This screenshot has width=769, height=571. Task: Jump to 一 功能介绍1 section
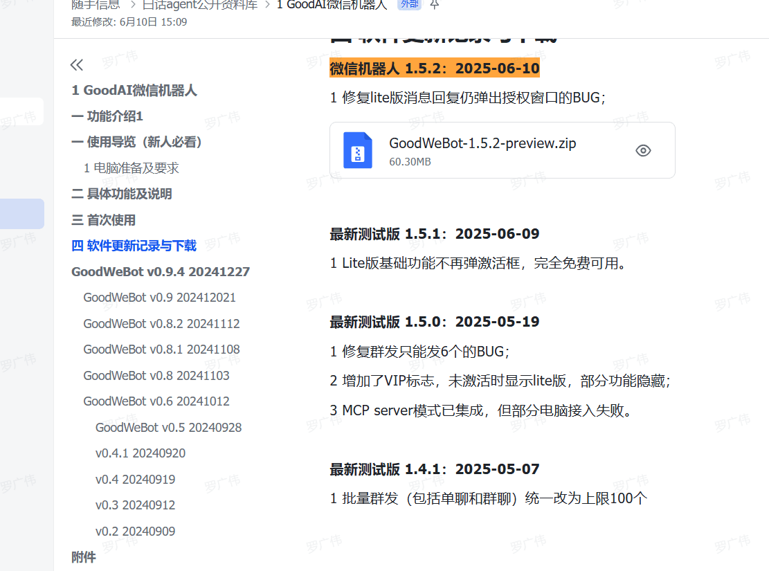[x=107, y=116]
